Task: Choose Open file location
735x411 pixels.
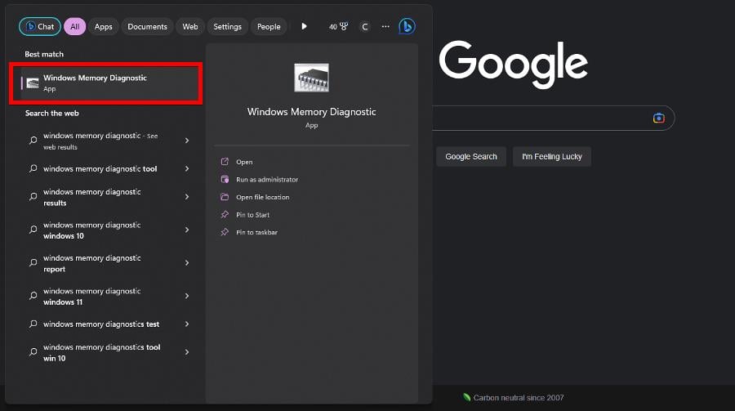Action: [262, 197]
